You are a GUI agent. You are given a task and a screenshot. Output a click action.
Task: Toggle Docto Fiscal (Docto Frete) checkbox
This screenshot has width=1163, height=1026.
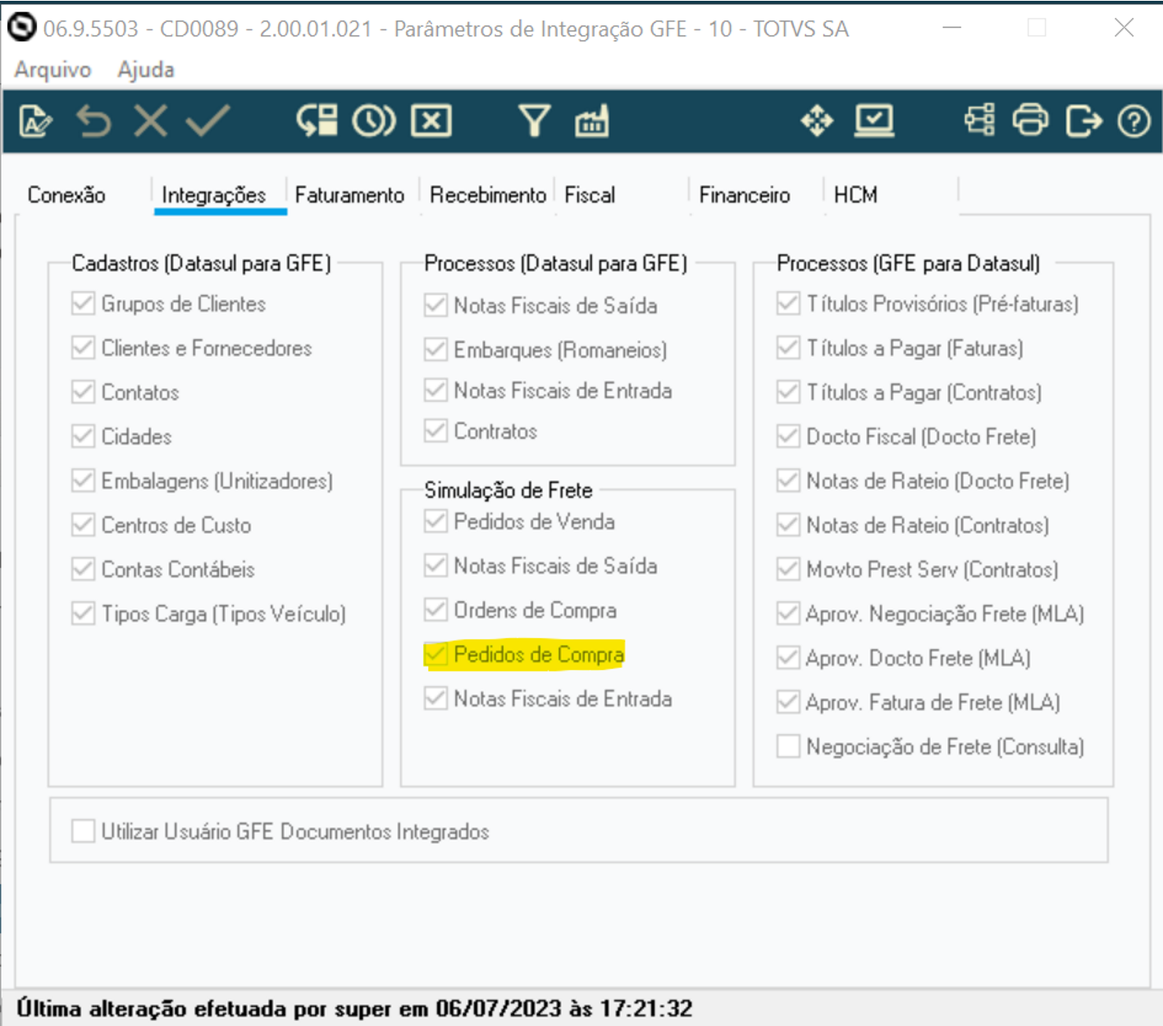pyautogui.click(x=788, y=436)
